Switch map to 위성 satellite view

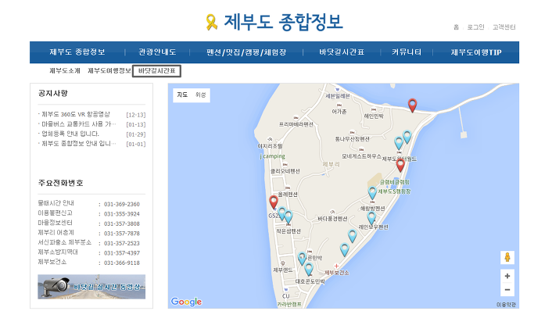click(x=201, y=95)
